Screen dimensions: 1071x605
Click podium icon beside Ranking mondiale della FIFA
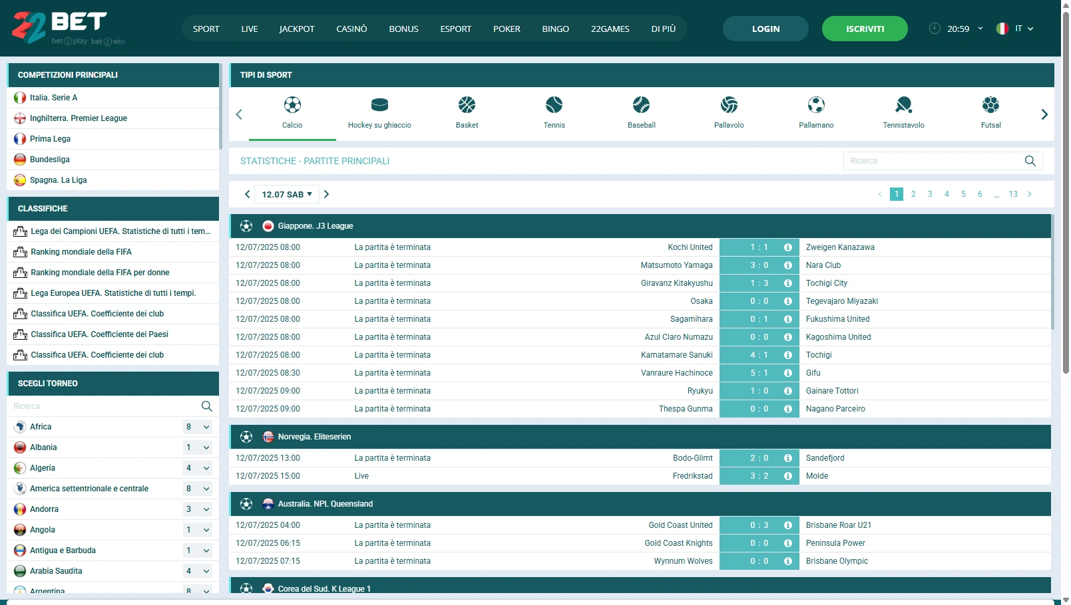coord(20,252)
